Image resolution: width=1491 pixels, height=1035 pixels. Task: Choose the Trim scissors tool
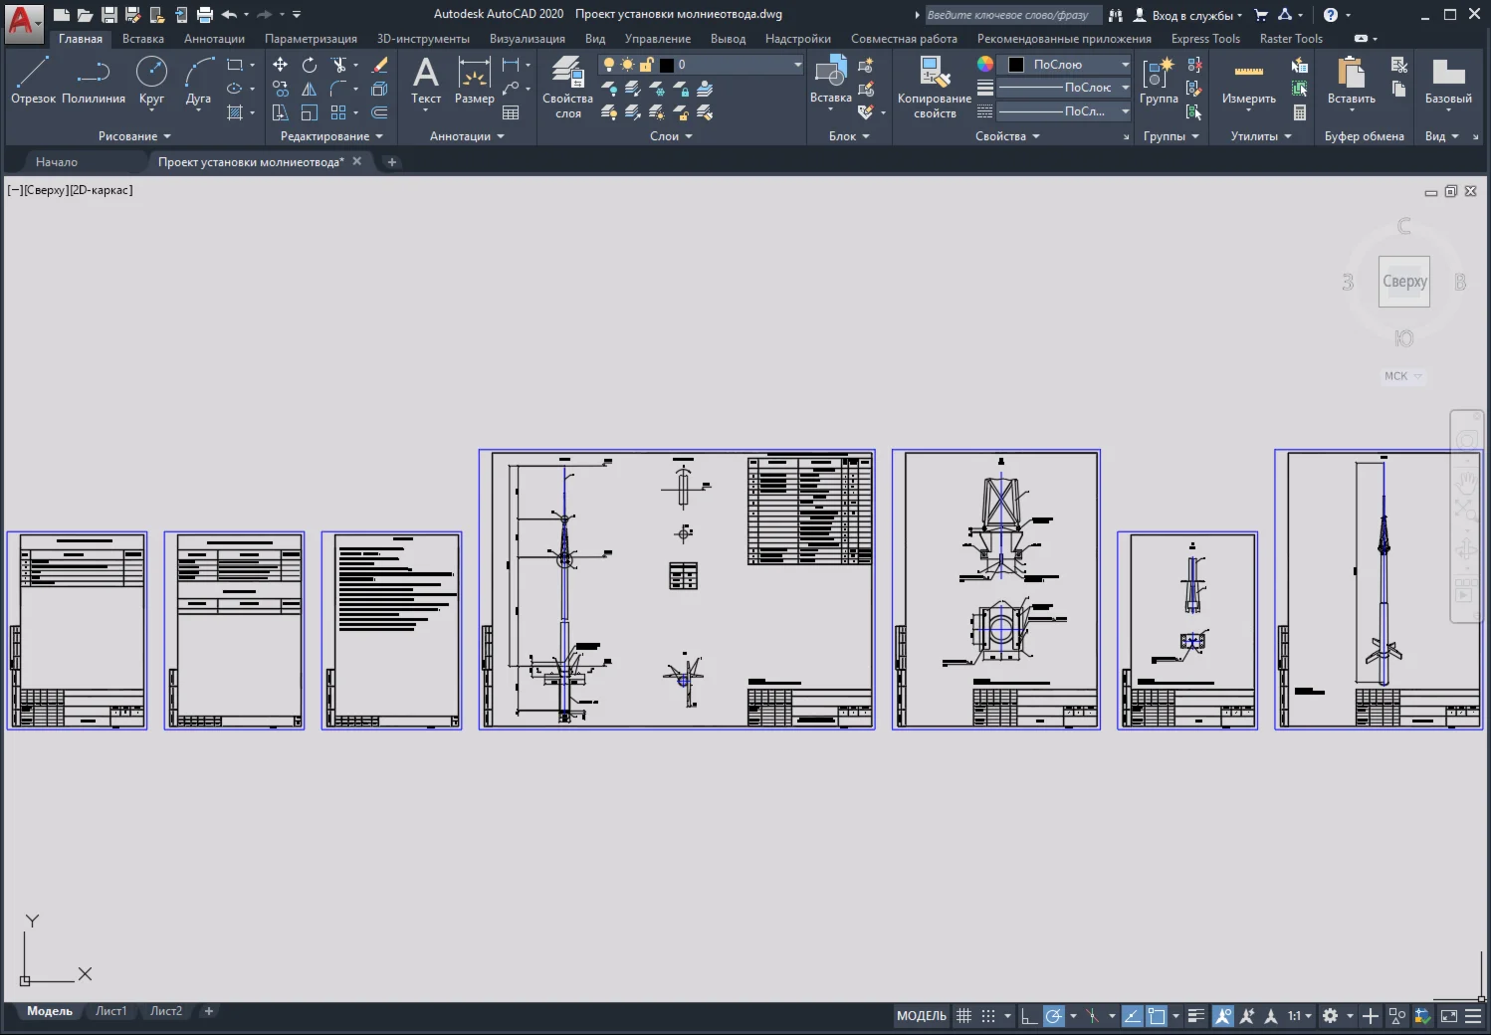pos(339,65)
